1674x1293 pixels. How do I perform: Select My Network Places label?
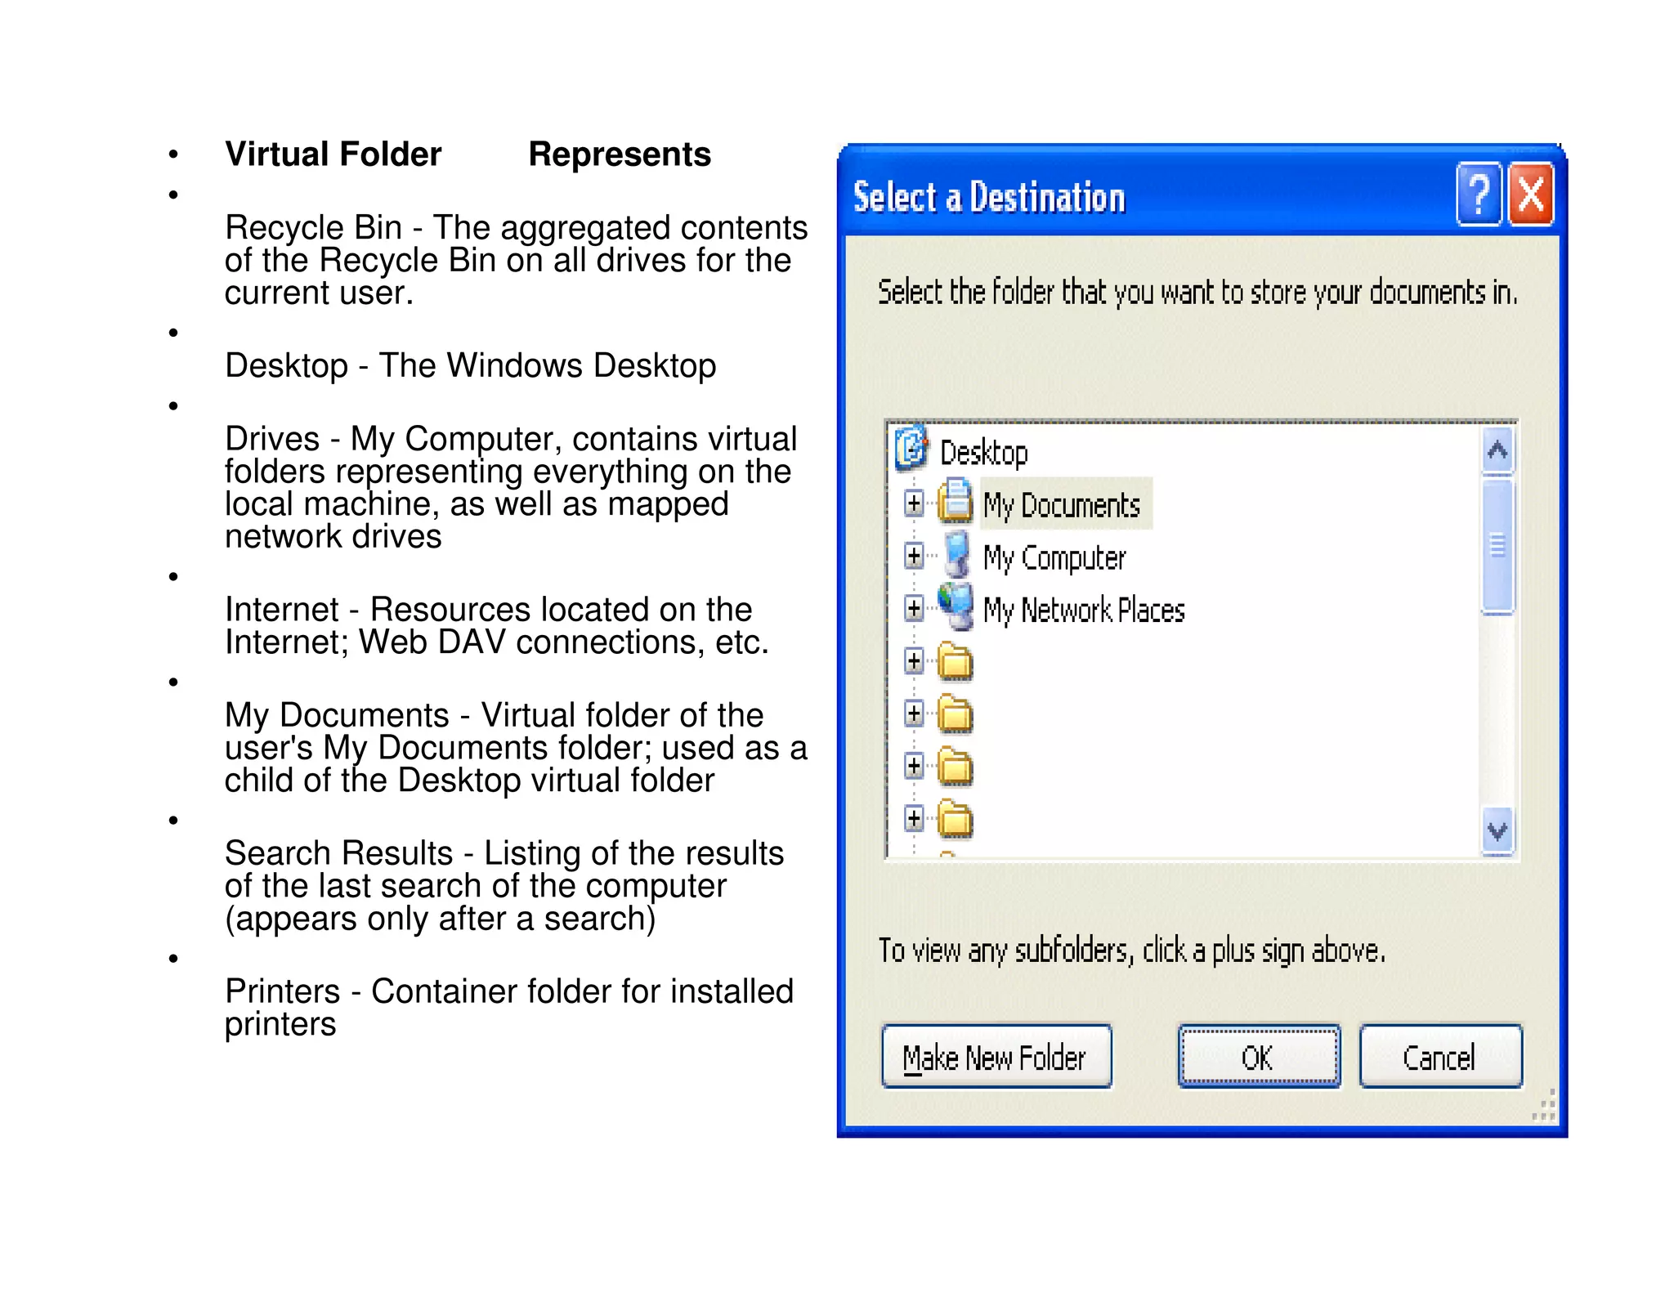pyautogui.click(x=1084, y=611)
